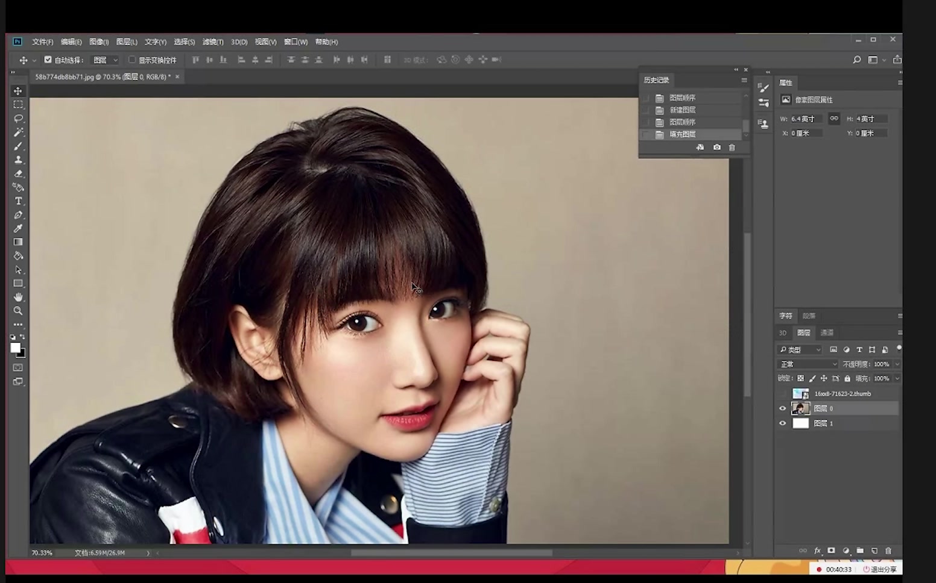This screenshot has height=583, width=936.
Task: Toggle the 自动选择 checkbox
Action: coord(48,60)
